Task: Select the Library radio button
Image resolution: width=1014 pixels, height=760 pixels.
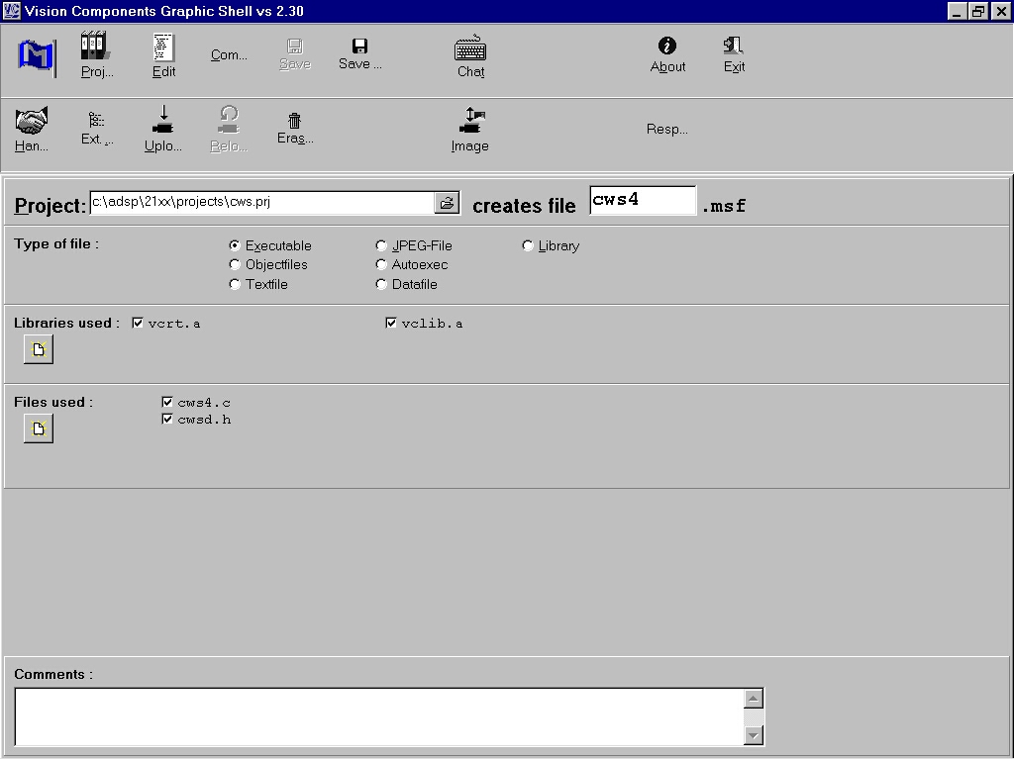Action: [528, 245]
